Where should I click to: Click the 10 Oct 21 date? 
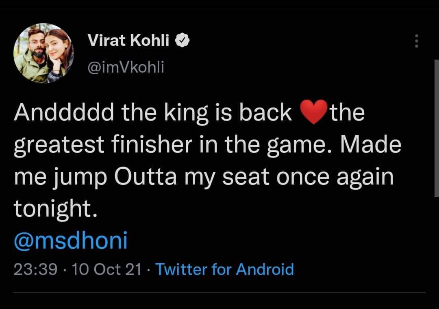pyautogui.click(x=106, y=269)
